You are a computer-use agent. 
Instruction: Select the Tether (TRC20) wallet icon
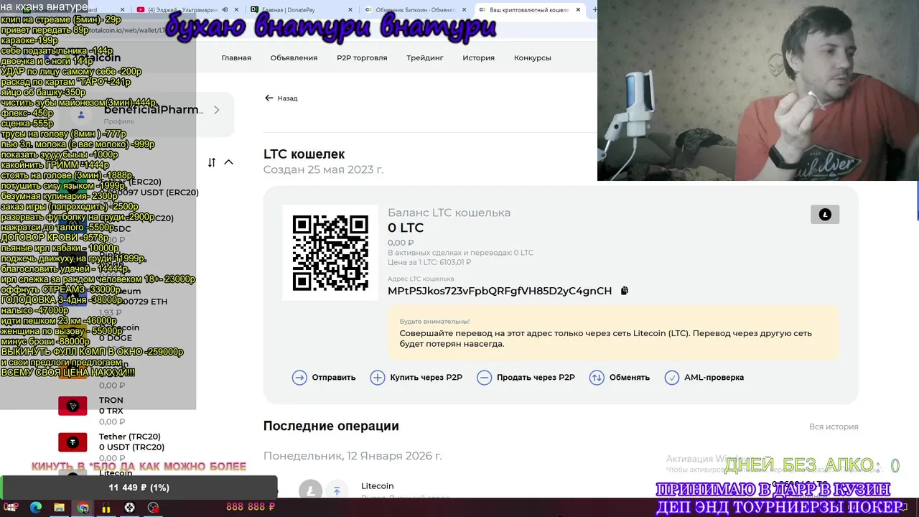[73, 442]
